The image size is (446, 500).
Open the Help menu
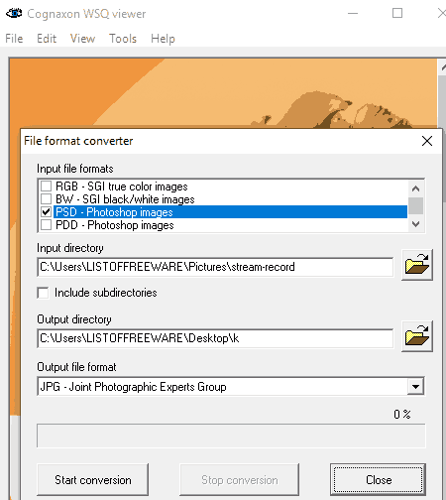pos(163,39)
